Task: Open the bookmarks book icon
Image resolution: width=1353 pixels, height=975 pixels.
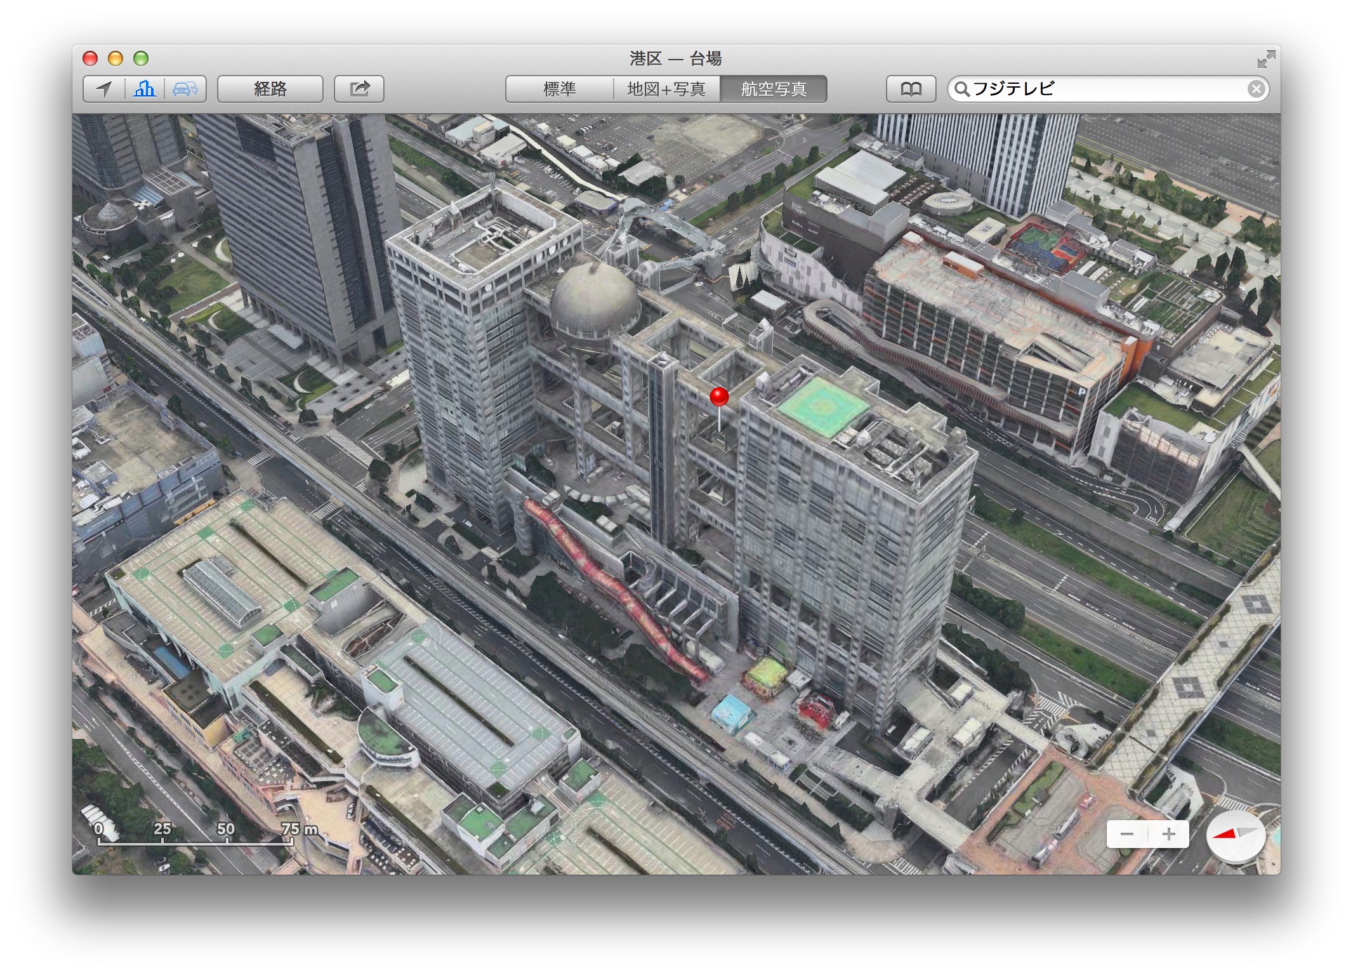Action: point(911,89)
